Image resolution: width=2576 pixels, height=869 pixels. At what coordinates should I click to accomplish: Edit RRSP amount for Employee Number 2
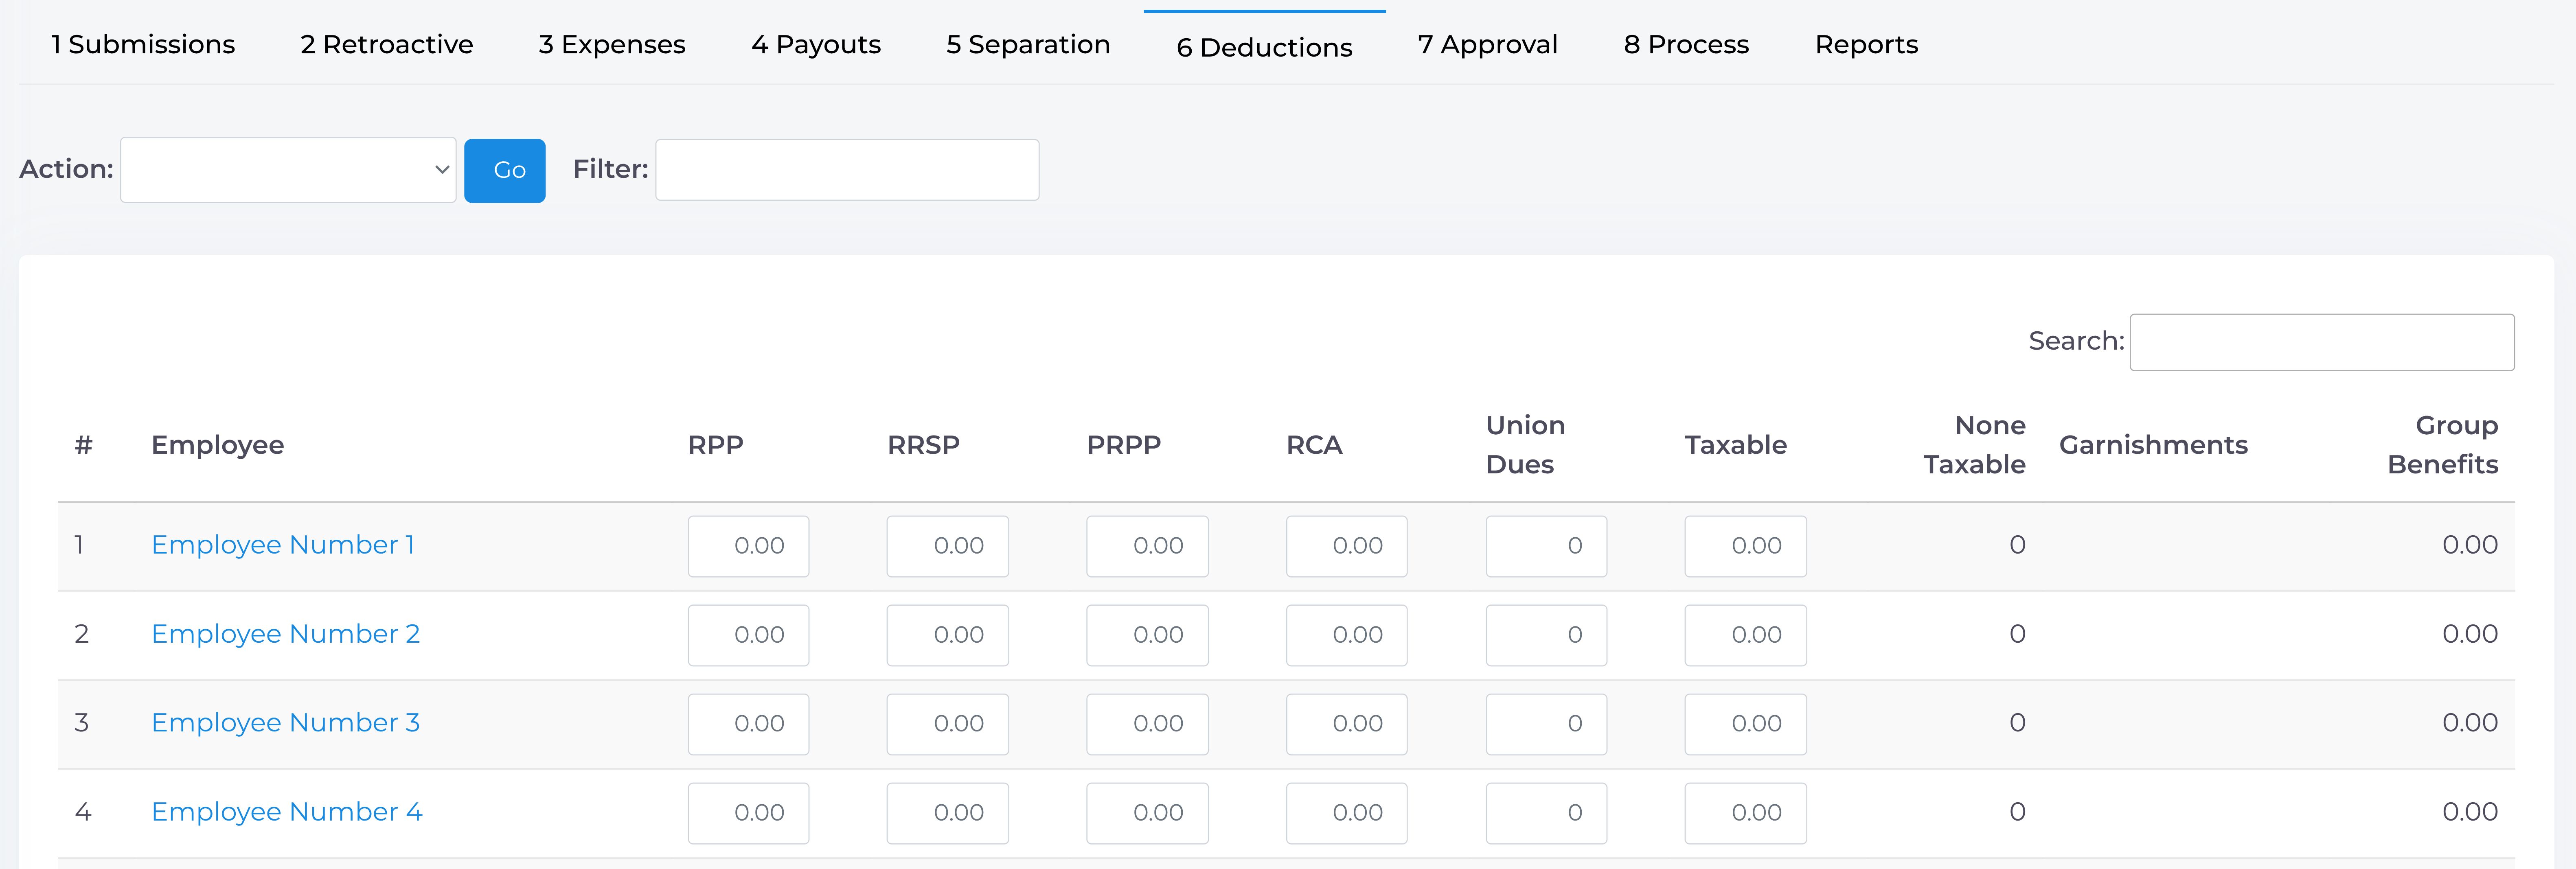[x=947, y=635]
